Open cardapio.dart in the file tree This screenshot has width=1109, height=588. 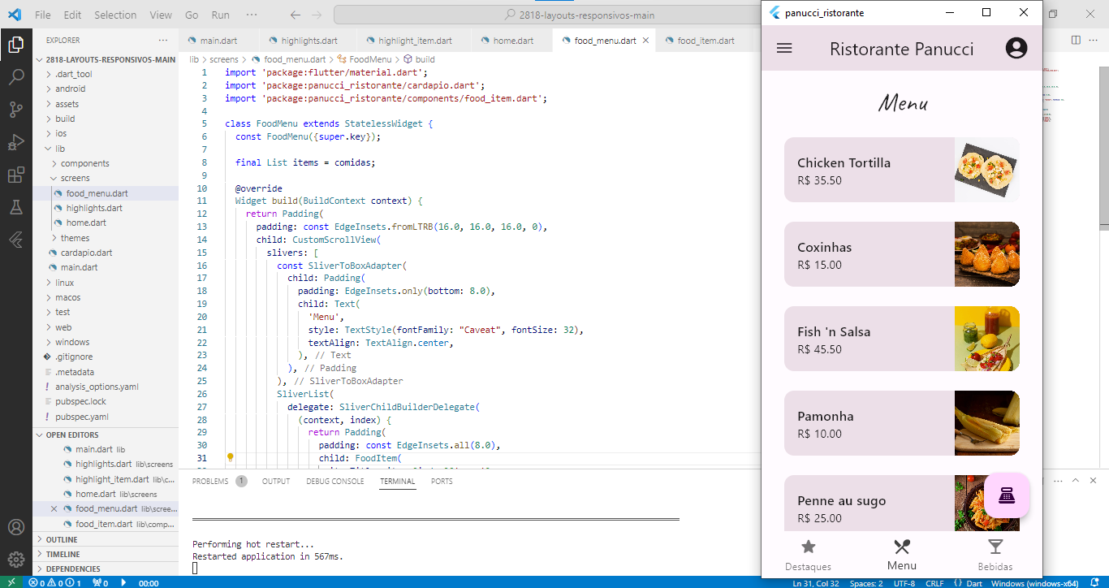(x=86, y=253)
